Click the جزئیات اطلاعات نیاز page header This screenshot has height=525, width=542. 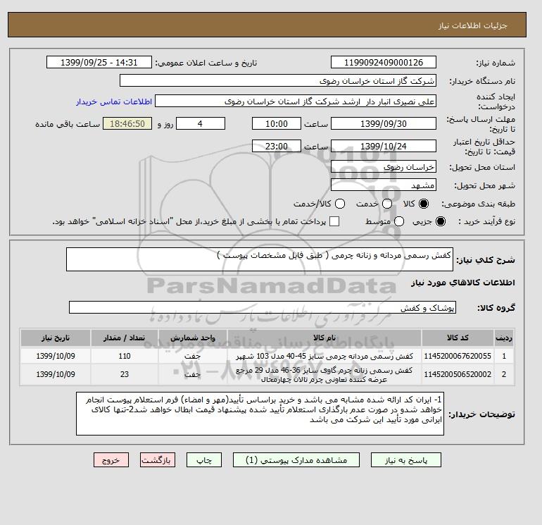[x=472, y=25]
